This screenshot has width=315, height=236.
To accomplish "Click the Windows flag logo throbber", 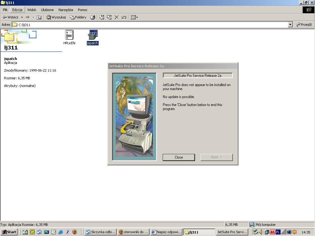I will tap(308, 10).
